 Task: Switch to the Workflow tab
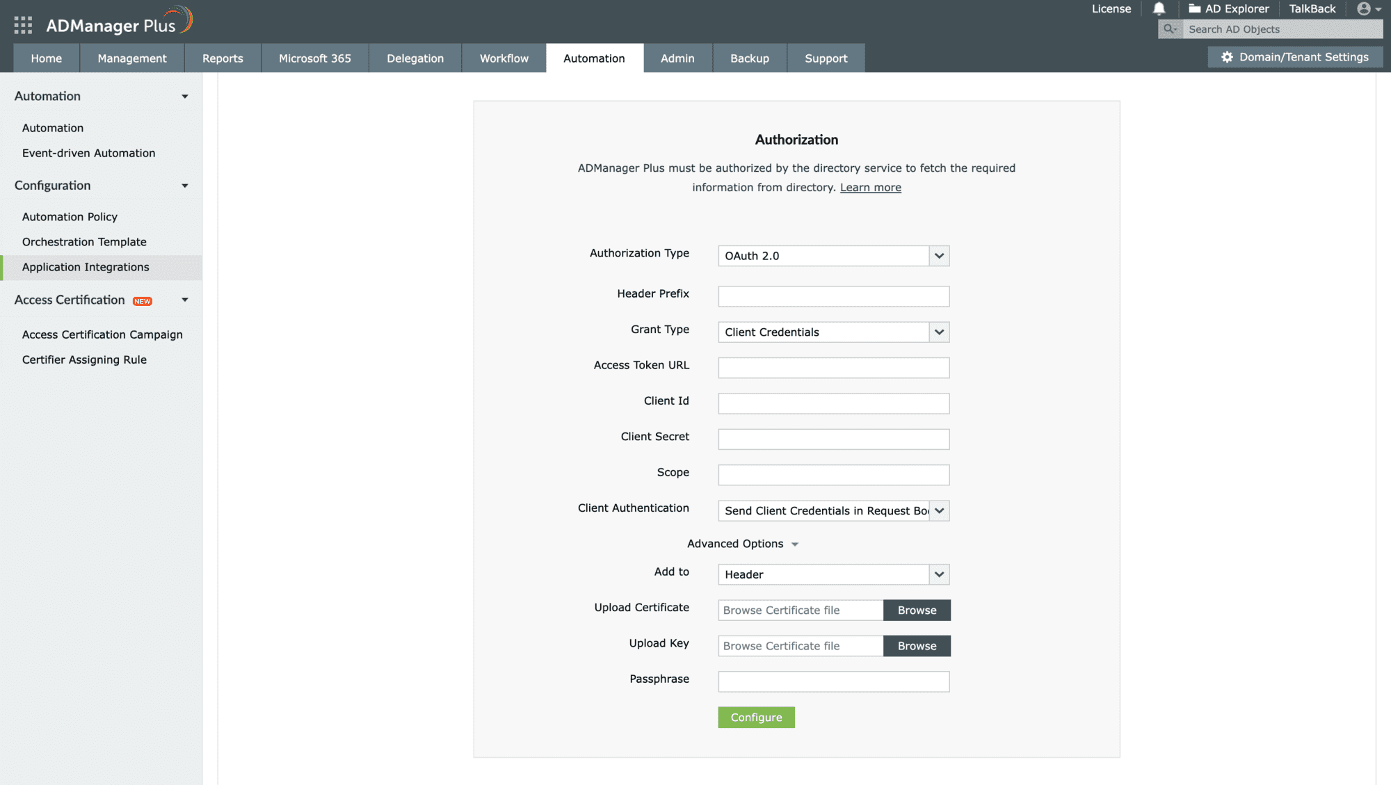click(504, 58)
